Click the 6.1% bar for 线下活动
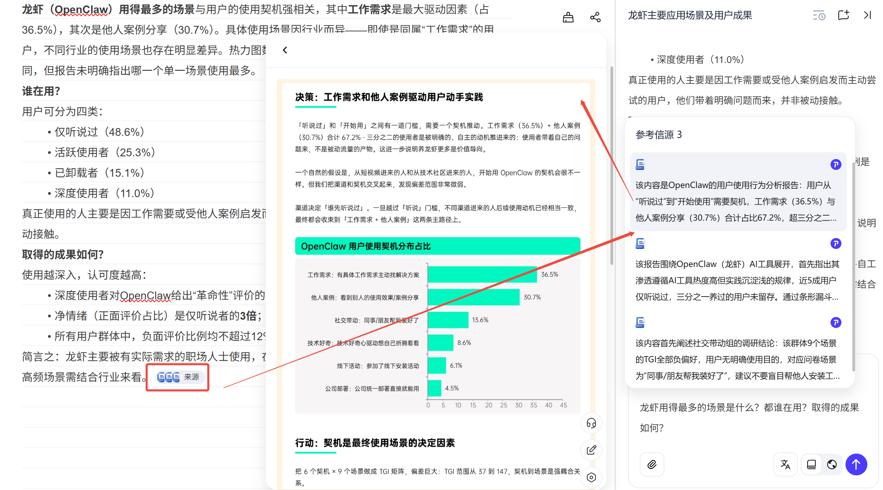This screenshot has height=490, width=883. click(x=437, y=366)
